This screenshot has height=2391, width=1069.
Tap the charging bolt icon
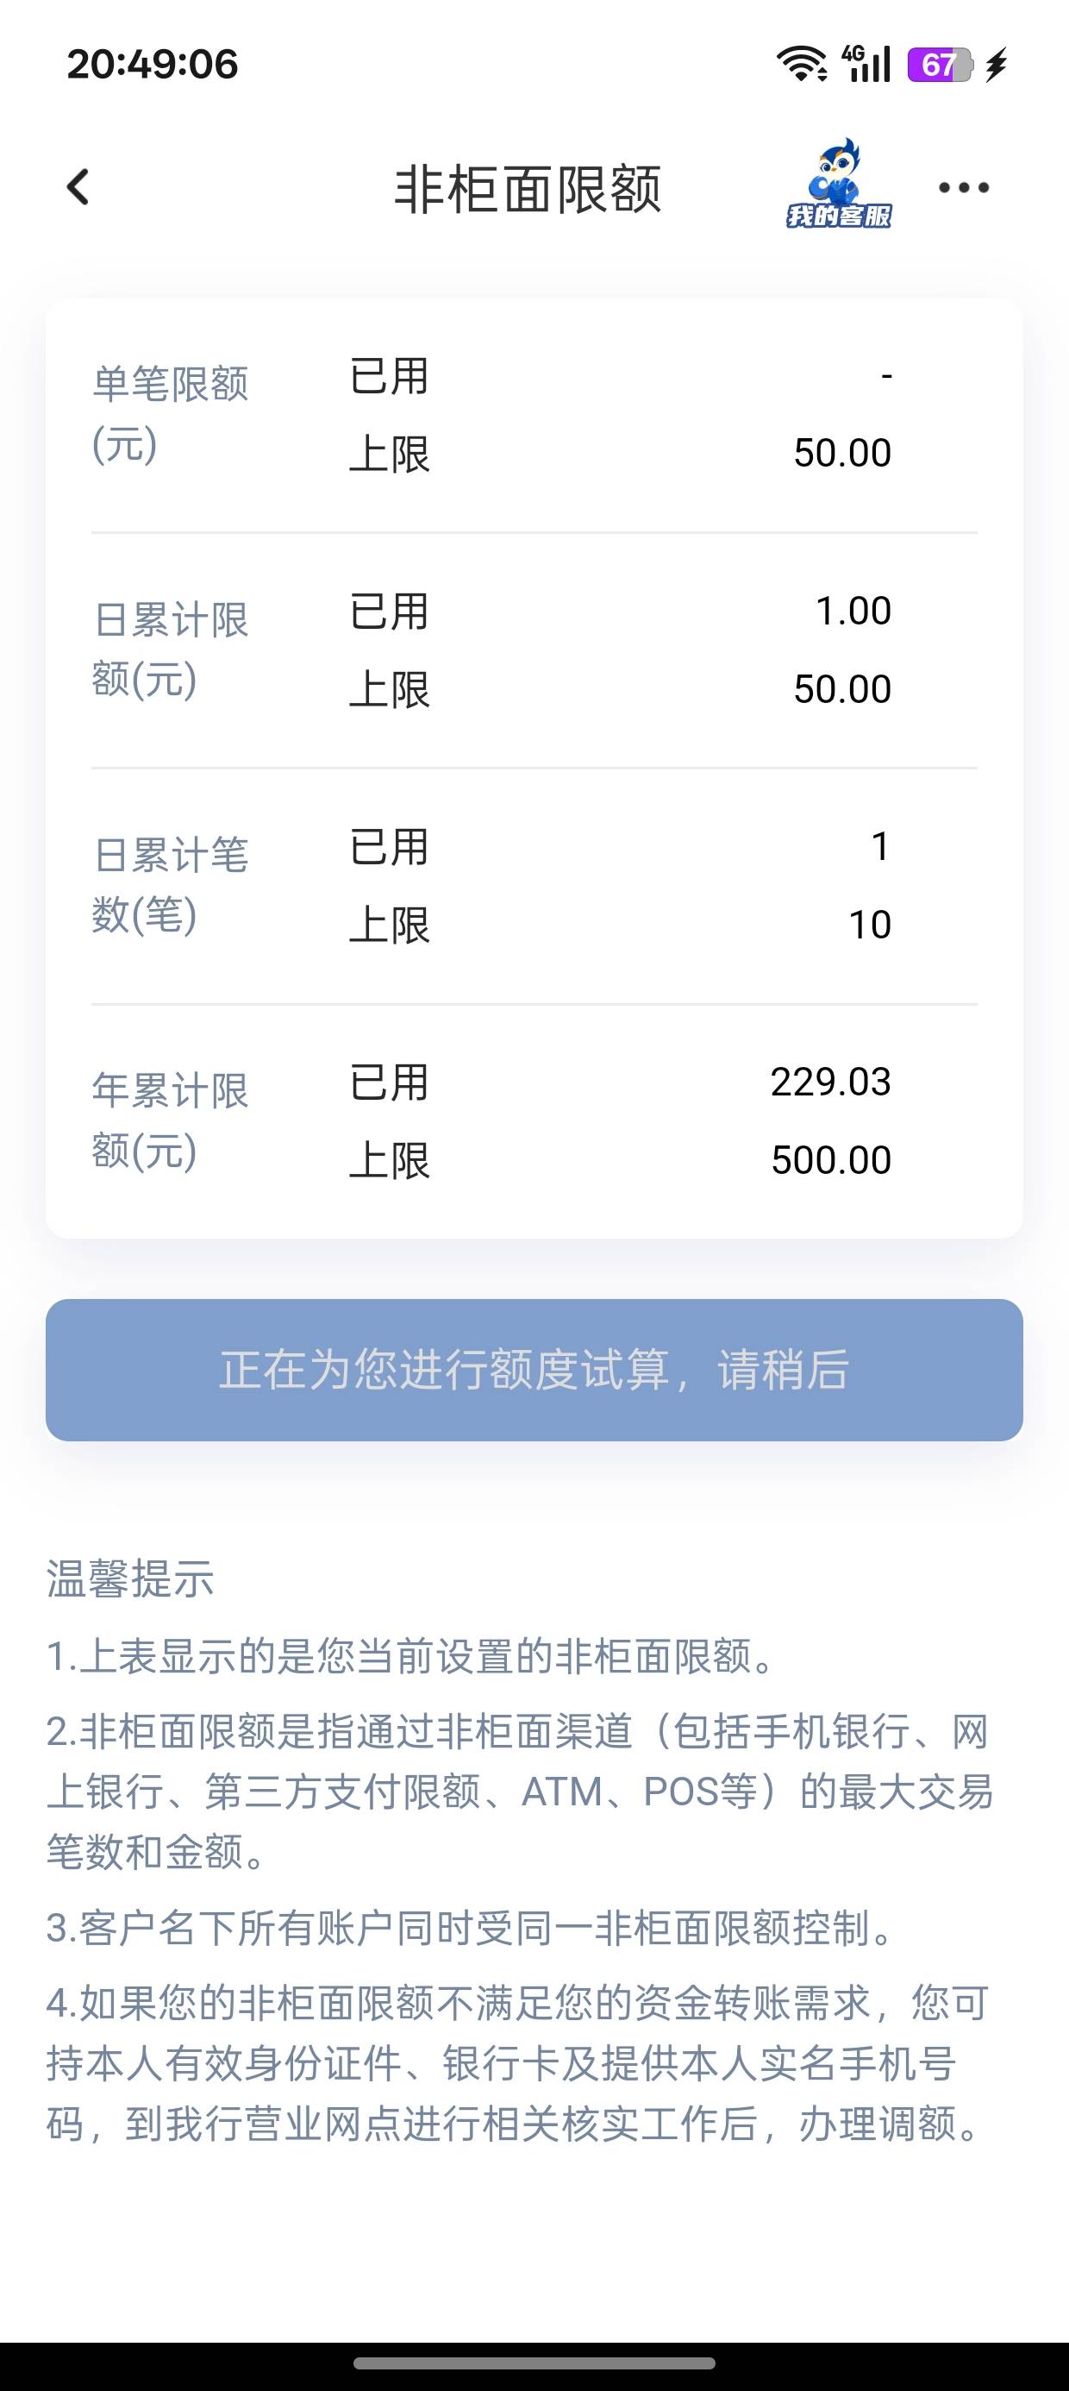[997, 64]
